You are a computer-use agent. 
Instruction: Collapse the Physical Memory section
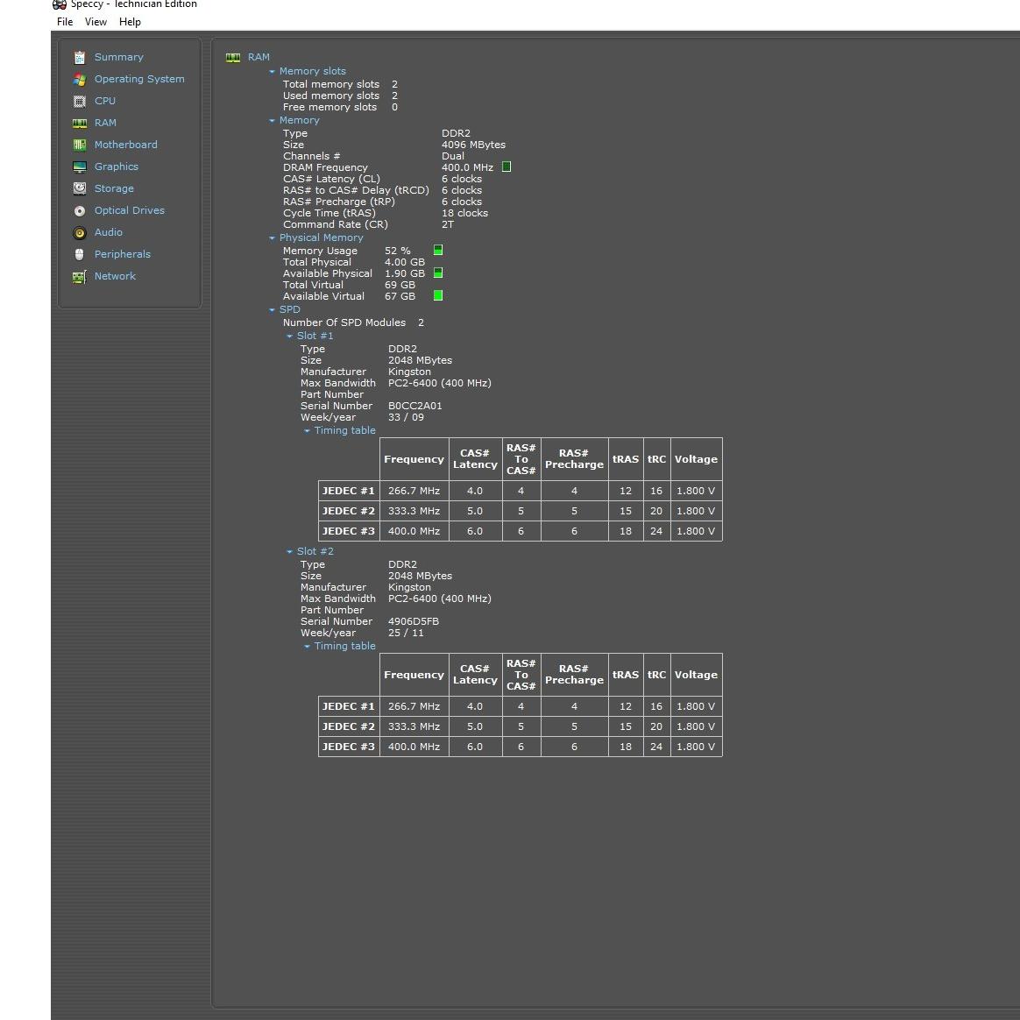pos(273,238)
